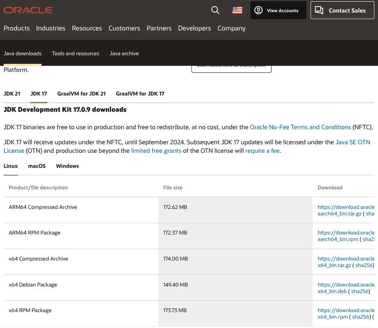
Task: Open the require a fee link
Action: [262, 151]
